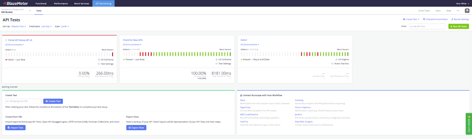Click the green Run All Tests button
This screenshot has width=472, height=139.
click(458, 26)
